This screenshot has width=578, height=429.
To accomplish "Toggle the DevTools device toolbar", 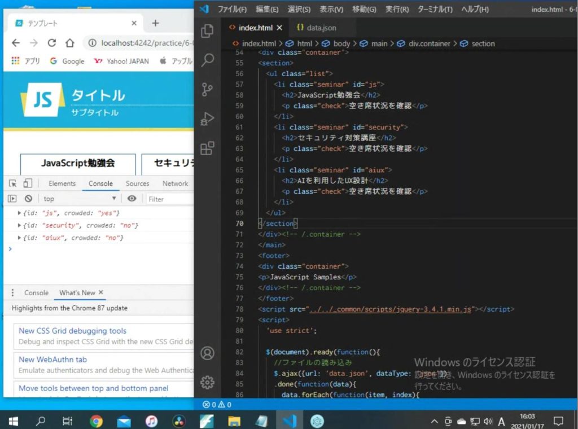I will click(x=28, y=183).
